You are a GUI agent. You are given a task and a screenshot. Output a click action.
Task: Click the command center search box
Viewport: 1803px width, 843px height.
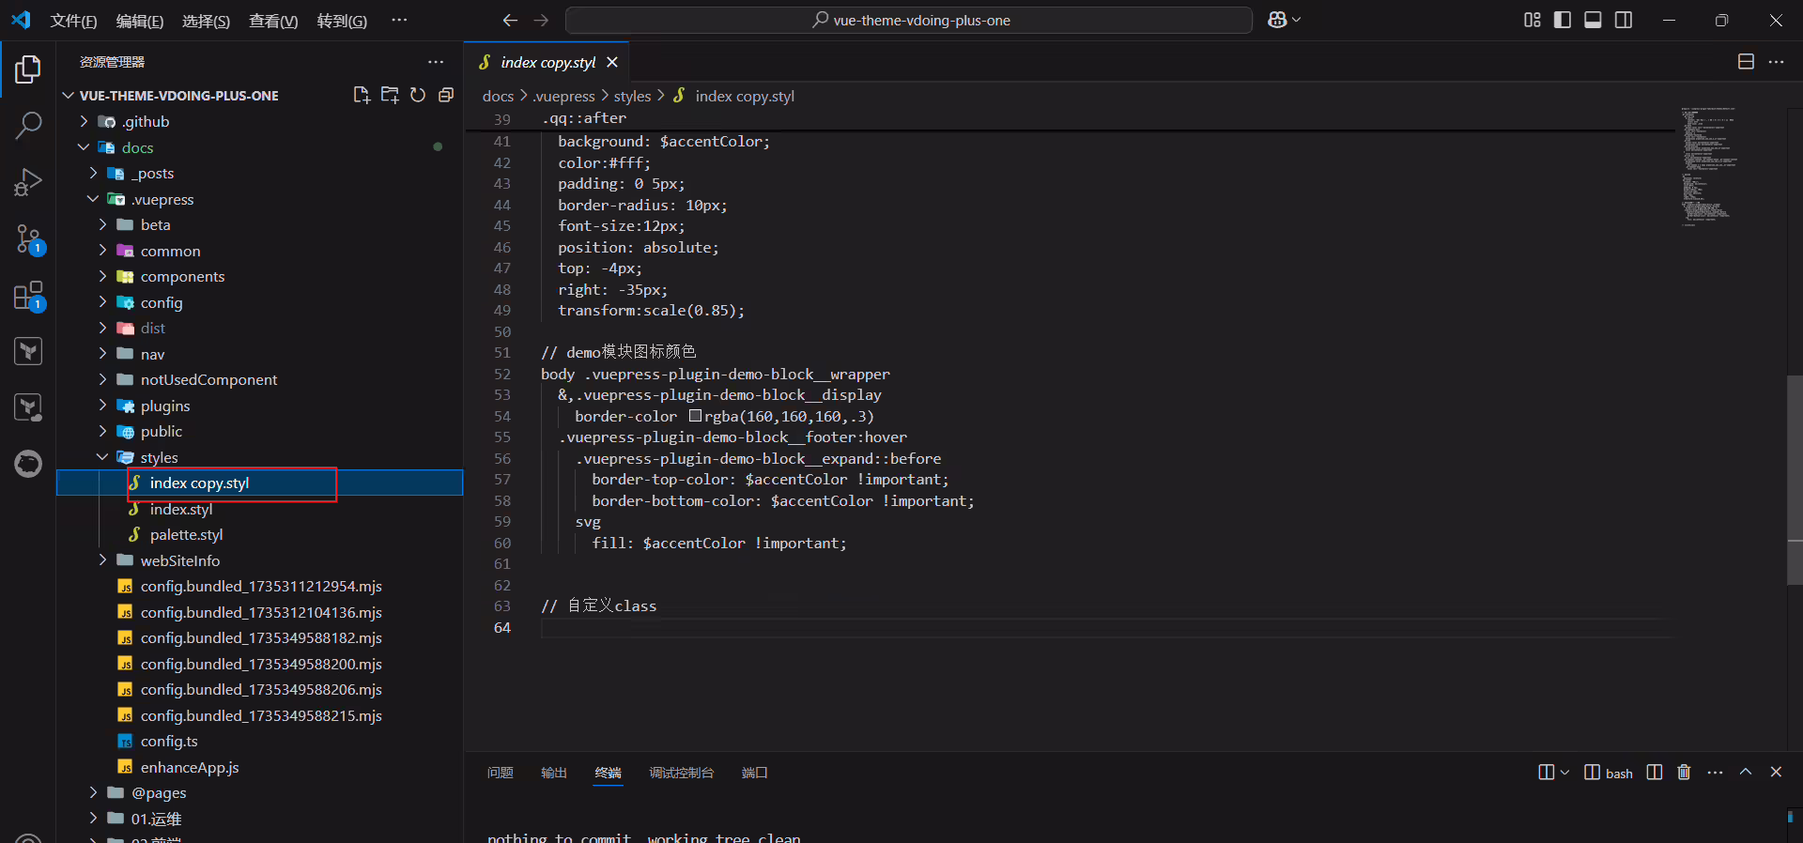coord(909,20)
